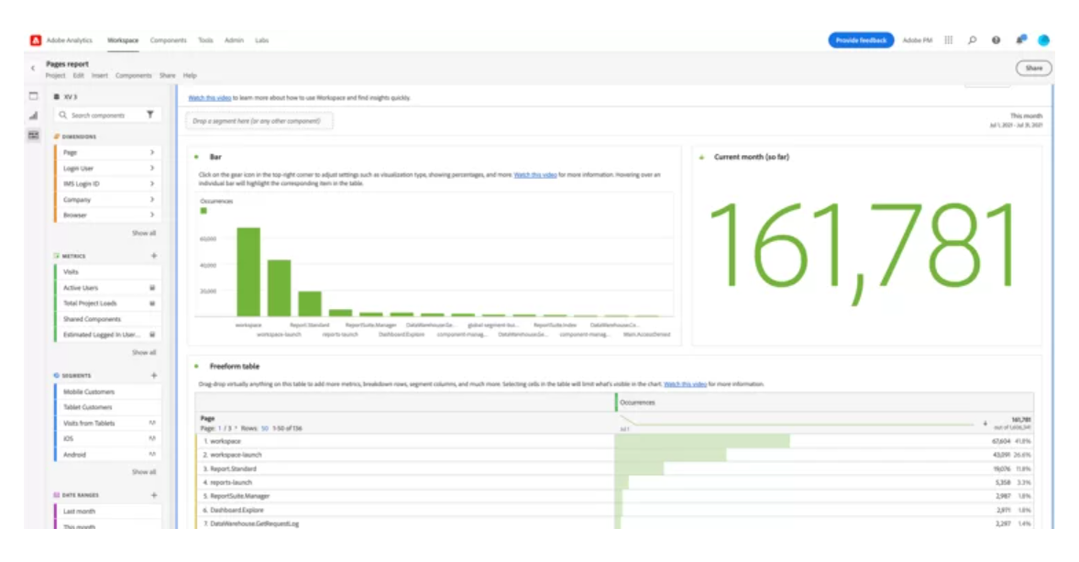Screen dimensions: 1079x562
Task: Open the Project menu
Action: [x=55, y=76]
